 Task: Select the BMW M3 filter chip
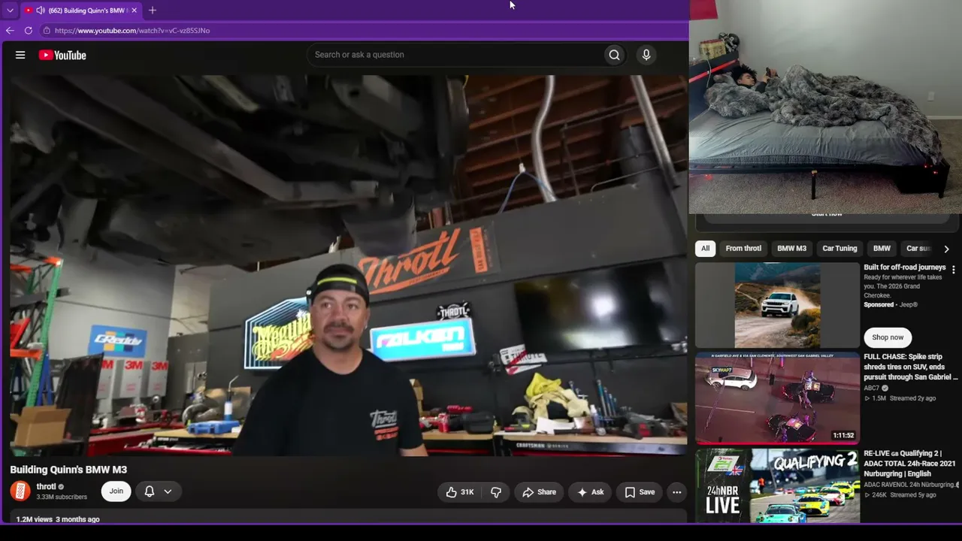[791, 249]
